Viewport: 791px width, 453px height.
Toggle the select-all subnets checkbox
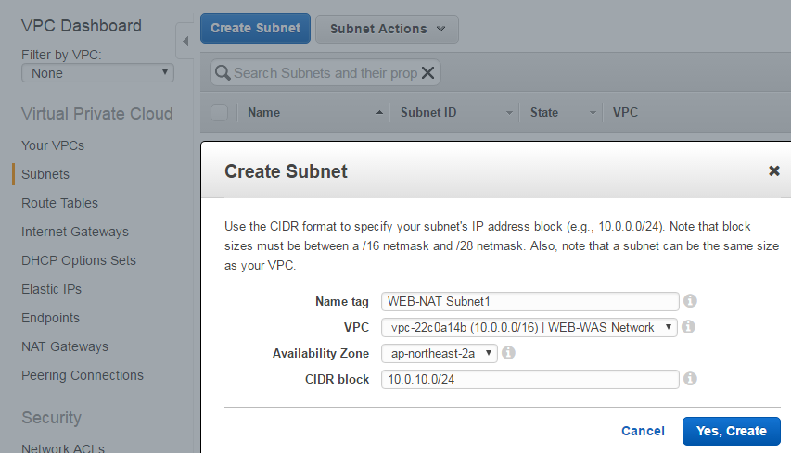220,112
